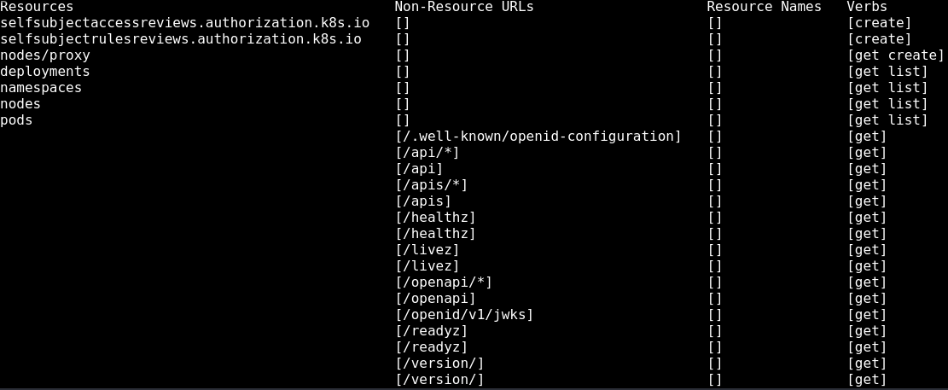This screenshot has height=390, width=948.
Task: Click the [/openid/v1/jwks] URL entry
Action: click(x=464, y=315)
